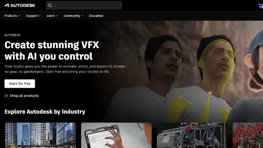Open the red banners army industry thumbnail
The width and height of the screenshot is (263, 148).
248,135
